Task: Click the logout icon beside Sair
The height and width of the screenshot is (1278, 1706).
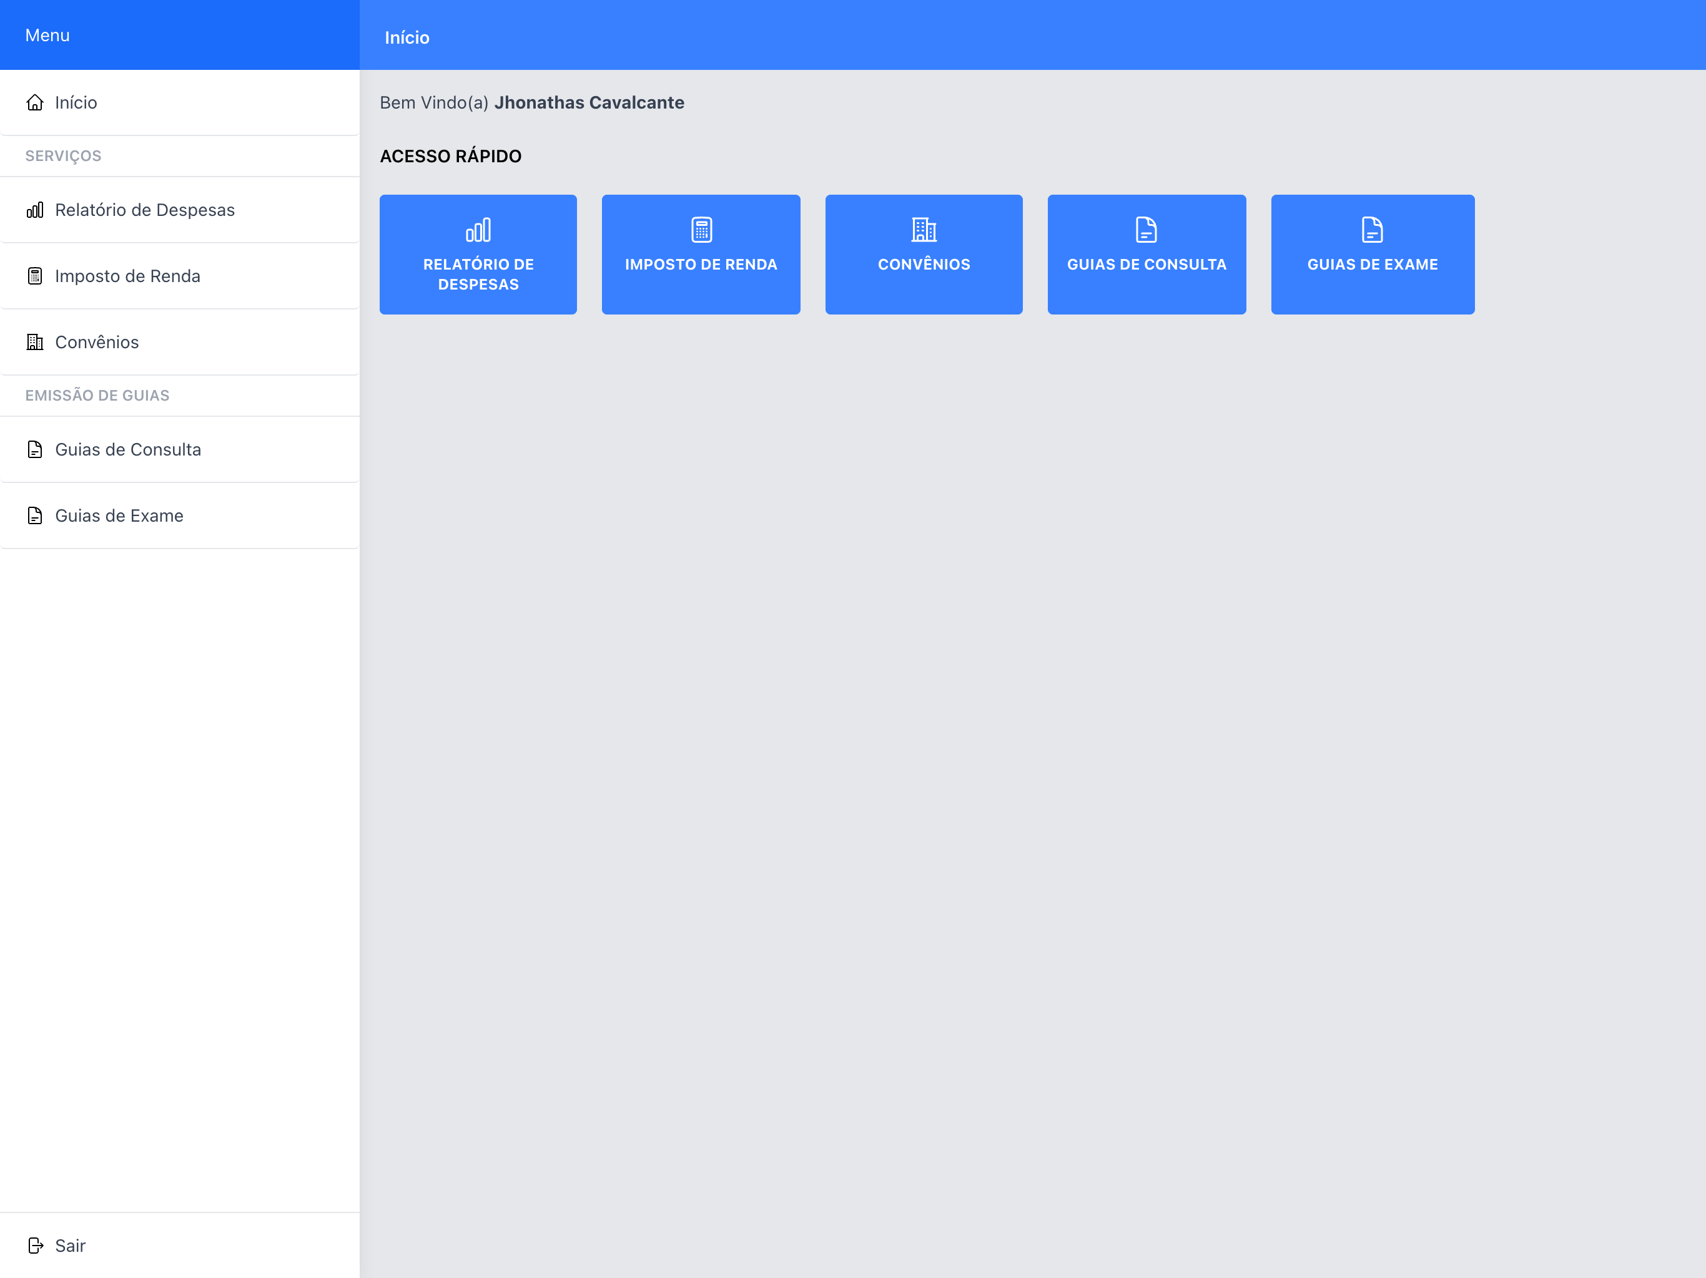Action: tap(36, 1246)
